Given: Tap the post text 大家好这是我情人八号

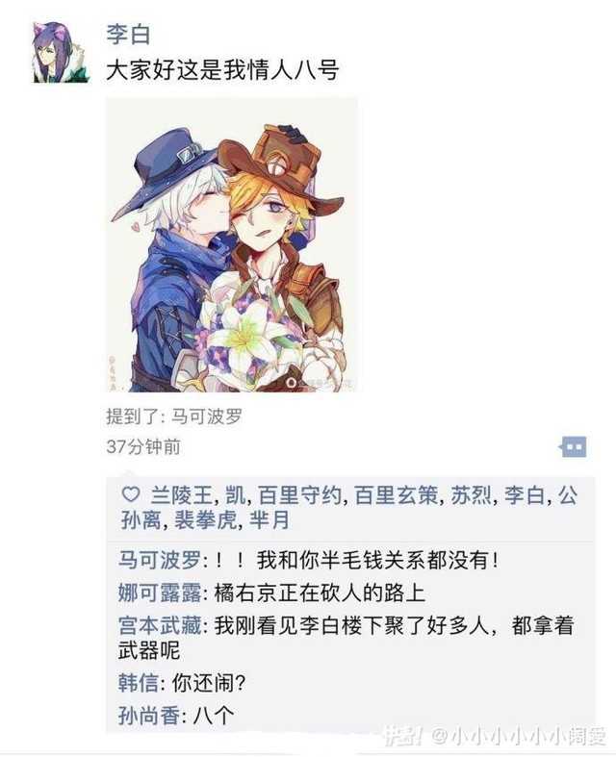Looking at the screenshot, I should click(222, 70).
